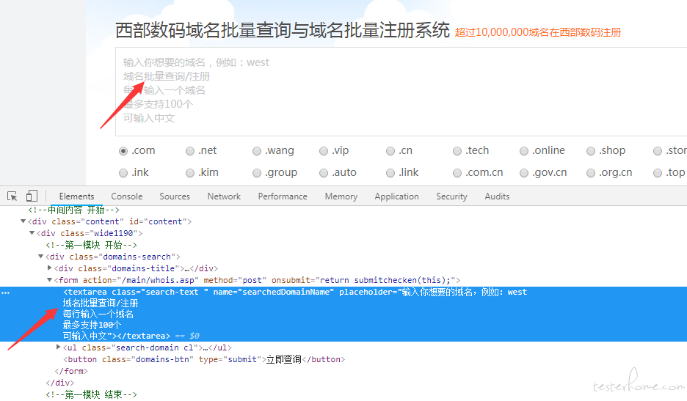Collapse the domains-search div node

[41, 257]
